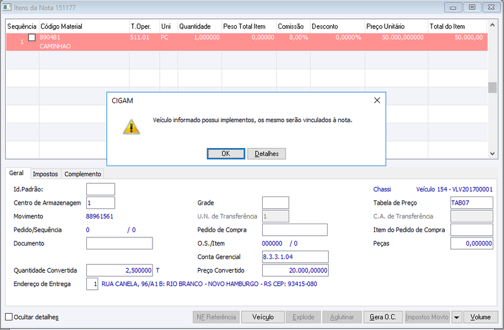
Task: Click the NF Referência button
Action: [x=216, y=317]
